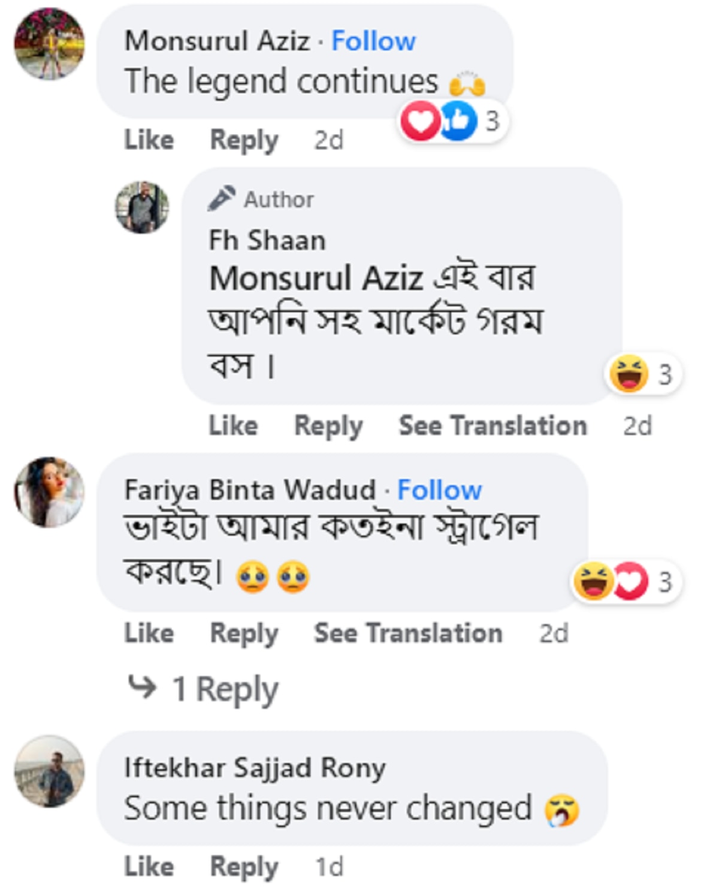See translation of Fariya's comment
The height and width of the screenshot is (892, 719).
[408, 633]
